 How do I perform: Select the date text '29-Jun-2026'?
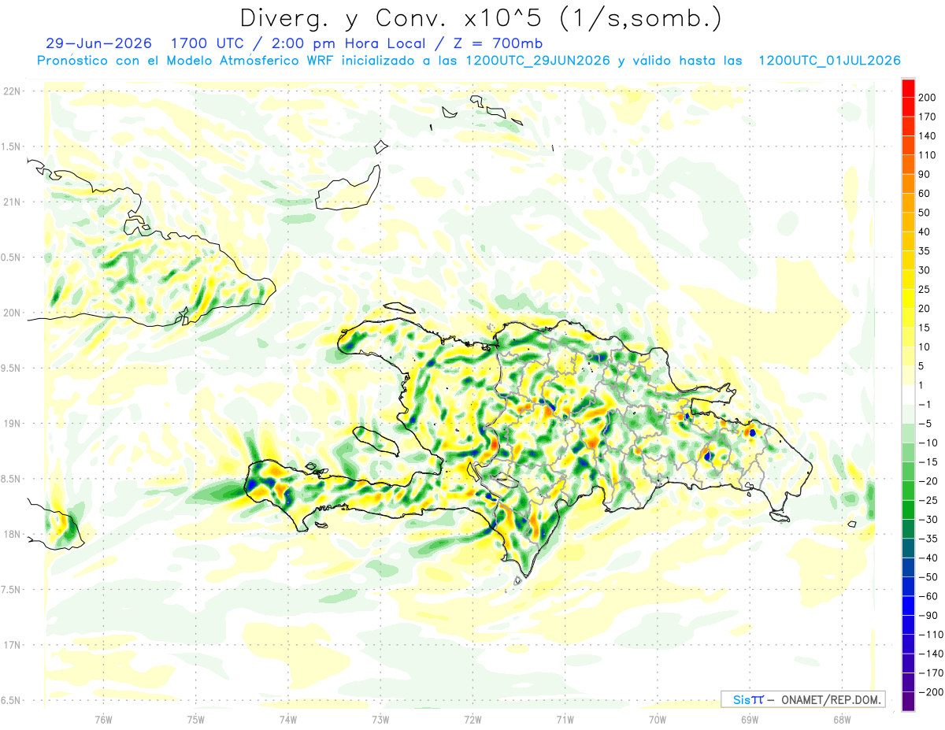pyautogui.click(x=98, y=43)
